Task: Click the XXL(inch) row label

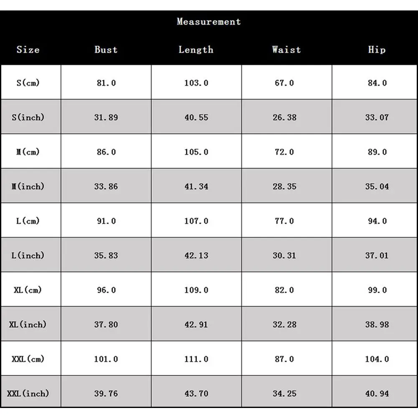Action: coord(28,393)
